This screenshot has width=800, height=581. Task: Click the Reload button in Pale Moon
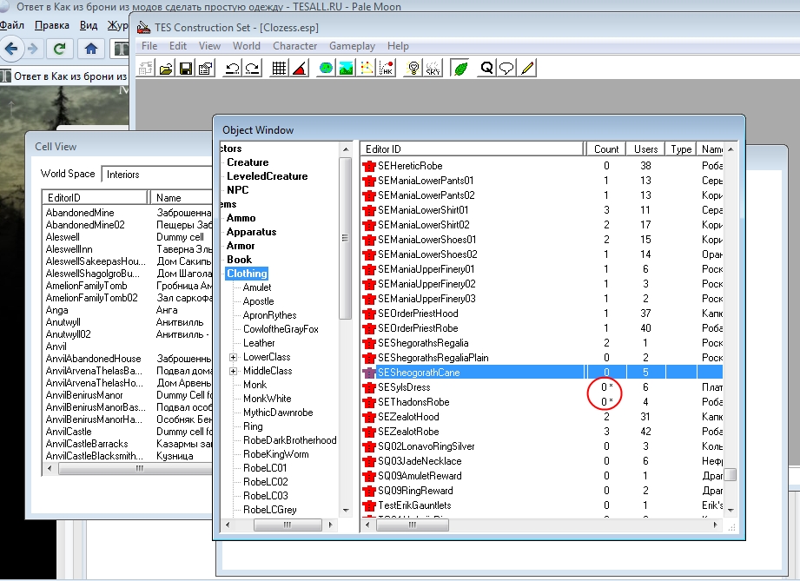[x=60, y=49]
